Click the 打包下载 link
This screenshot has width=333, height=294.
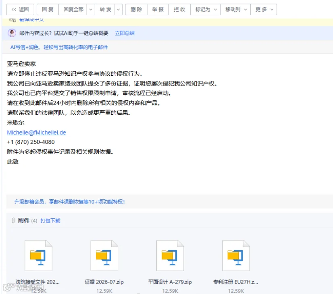[50, 221]
